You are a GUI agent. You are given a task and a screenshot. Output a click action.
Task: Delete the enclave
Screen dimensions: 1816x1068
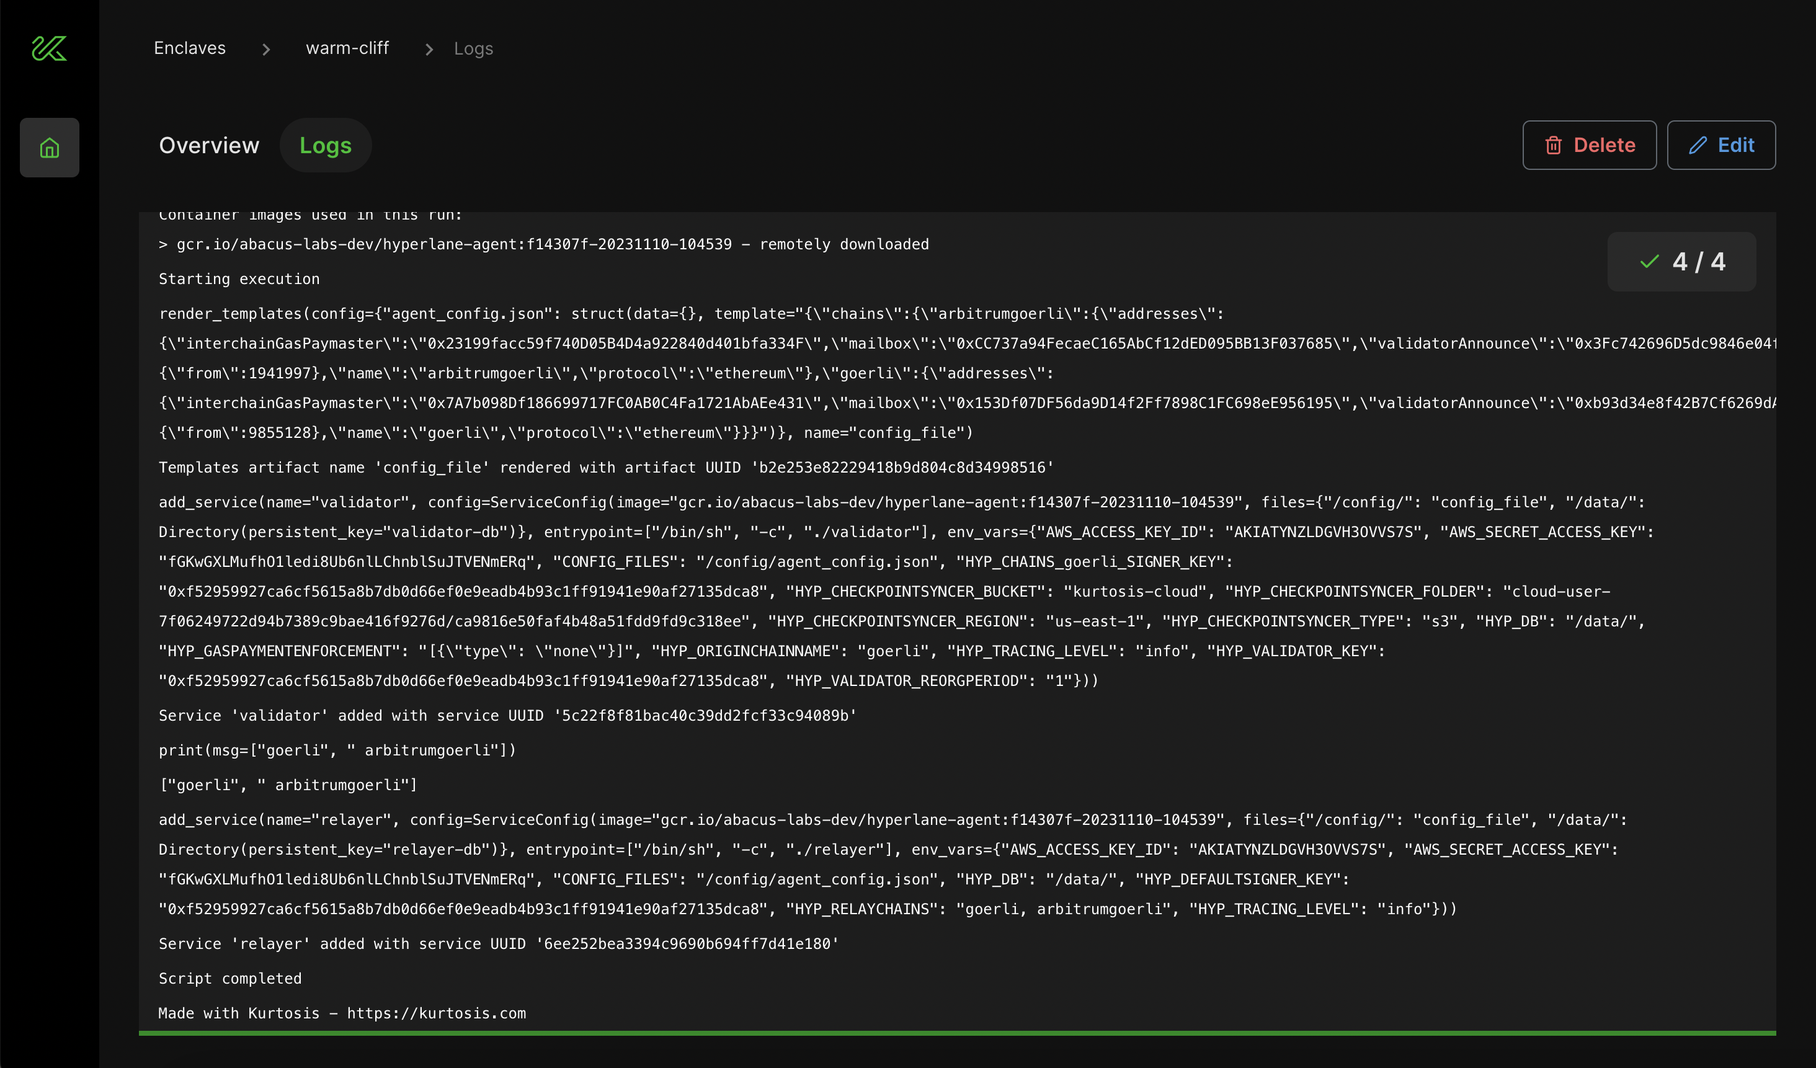pyautogui.click(x=1589, y=146)
